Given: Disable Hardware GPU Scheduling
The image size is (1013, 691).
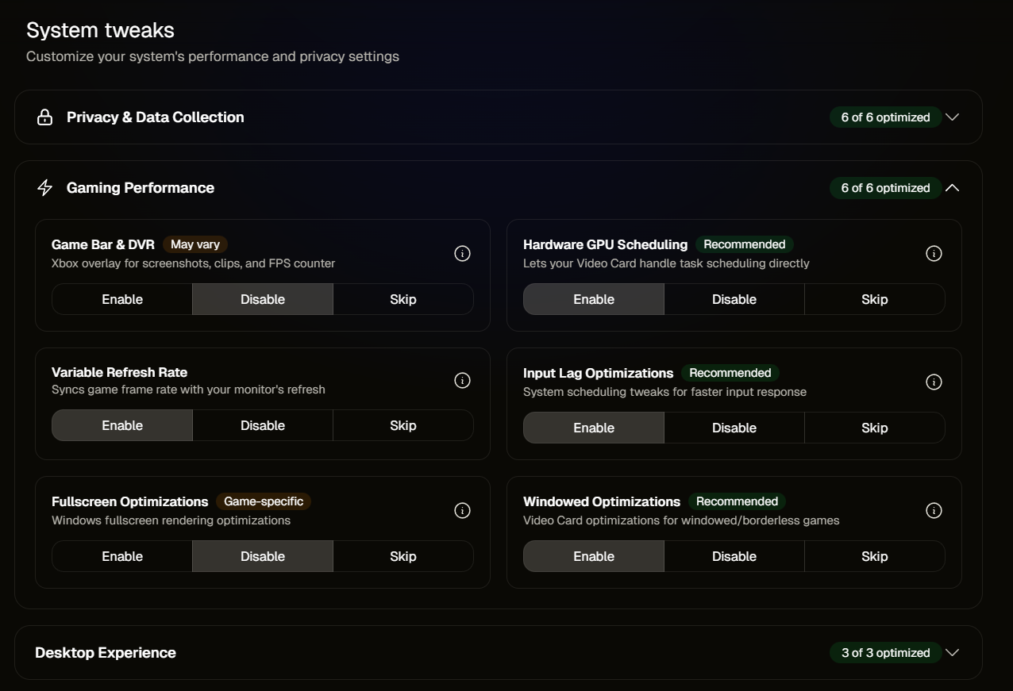Looking at the screenshot, I should 734,299.
